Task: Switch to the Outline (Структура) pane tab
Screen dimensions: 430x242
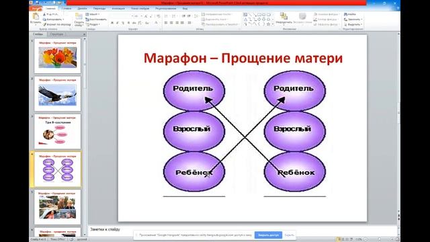Action: [56, 34]
